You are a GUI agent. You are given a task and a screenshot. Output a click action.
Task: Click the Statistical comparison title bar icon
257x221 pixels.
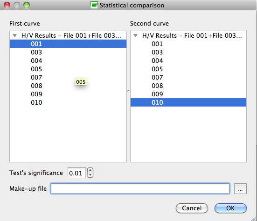(x=94, y=5)
